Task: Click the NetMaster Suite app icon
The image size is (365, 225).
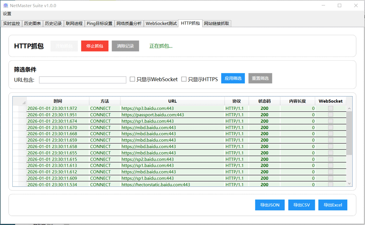Action: 5,5
